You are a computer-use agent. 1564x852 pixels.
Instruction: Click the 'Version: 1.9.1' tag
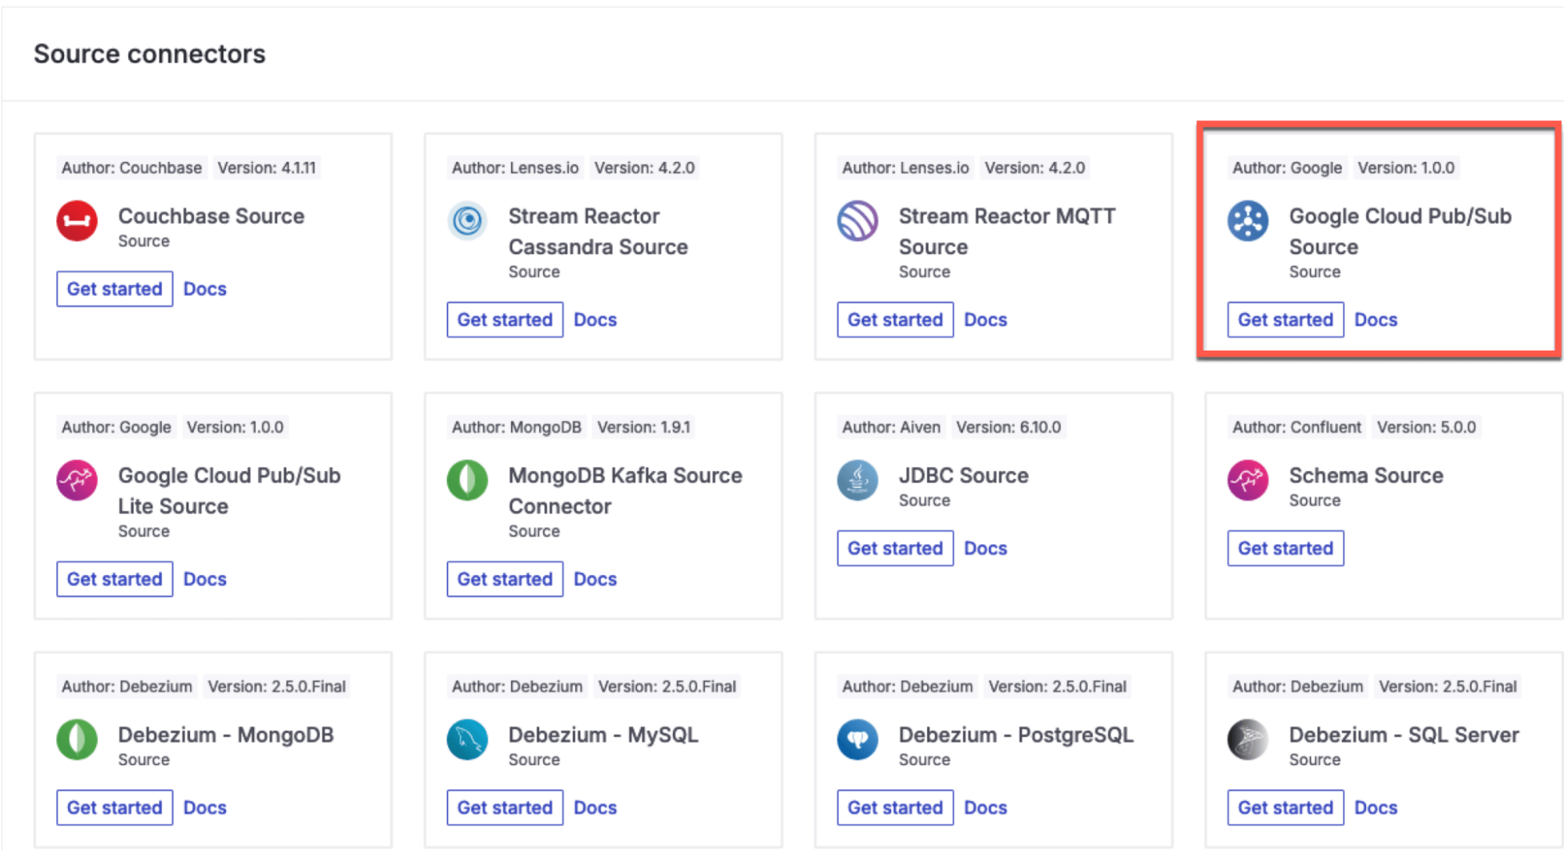[x=644, y=427]
